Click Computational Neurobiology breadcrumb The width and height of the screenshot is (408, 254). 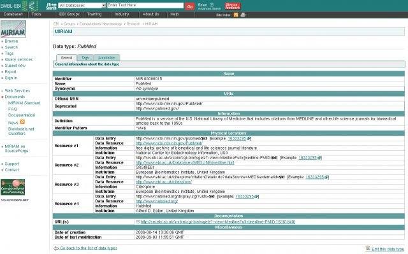pos(101,24)
